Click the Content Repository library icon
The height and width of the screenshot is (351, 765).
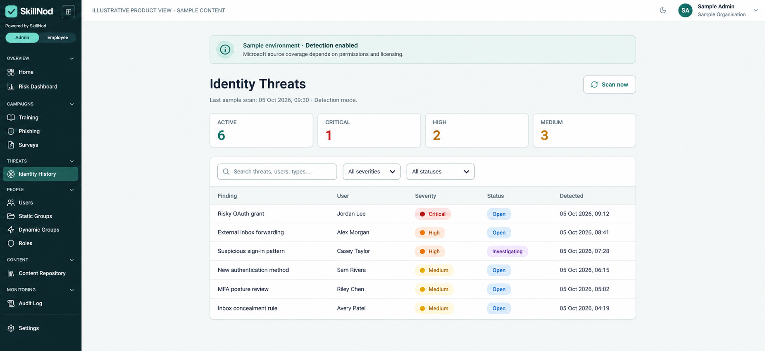(11, 273)
